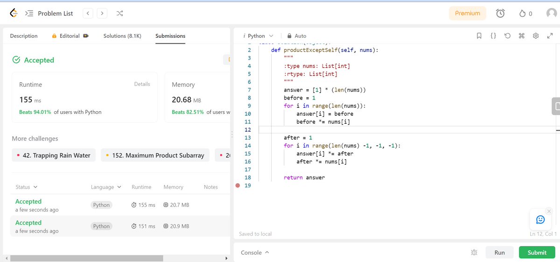
Task: Run the code
Action: click(499, 252)
